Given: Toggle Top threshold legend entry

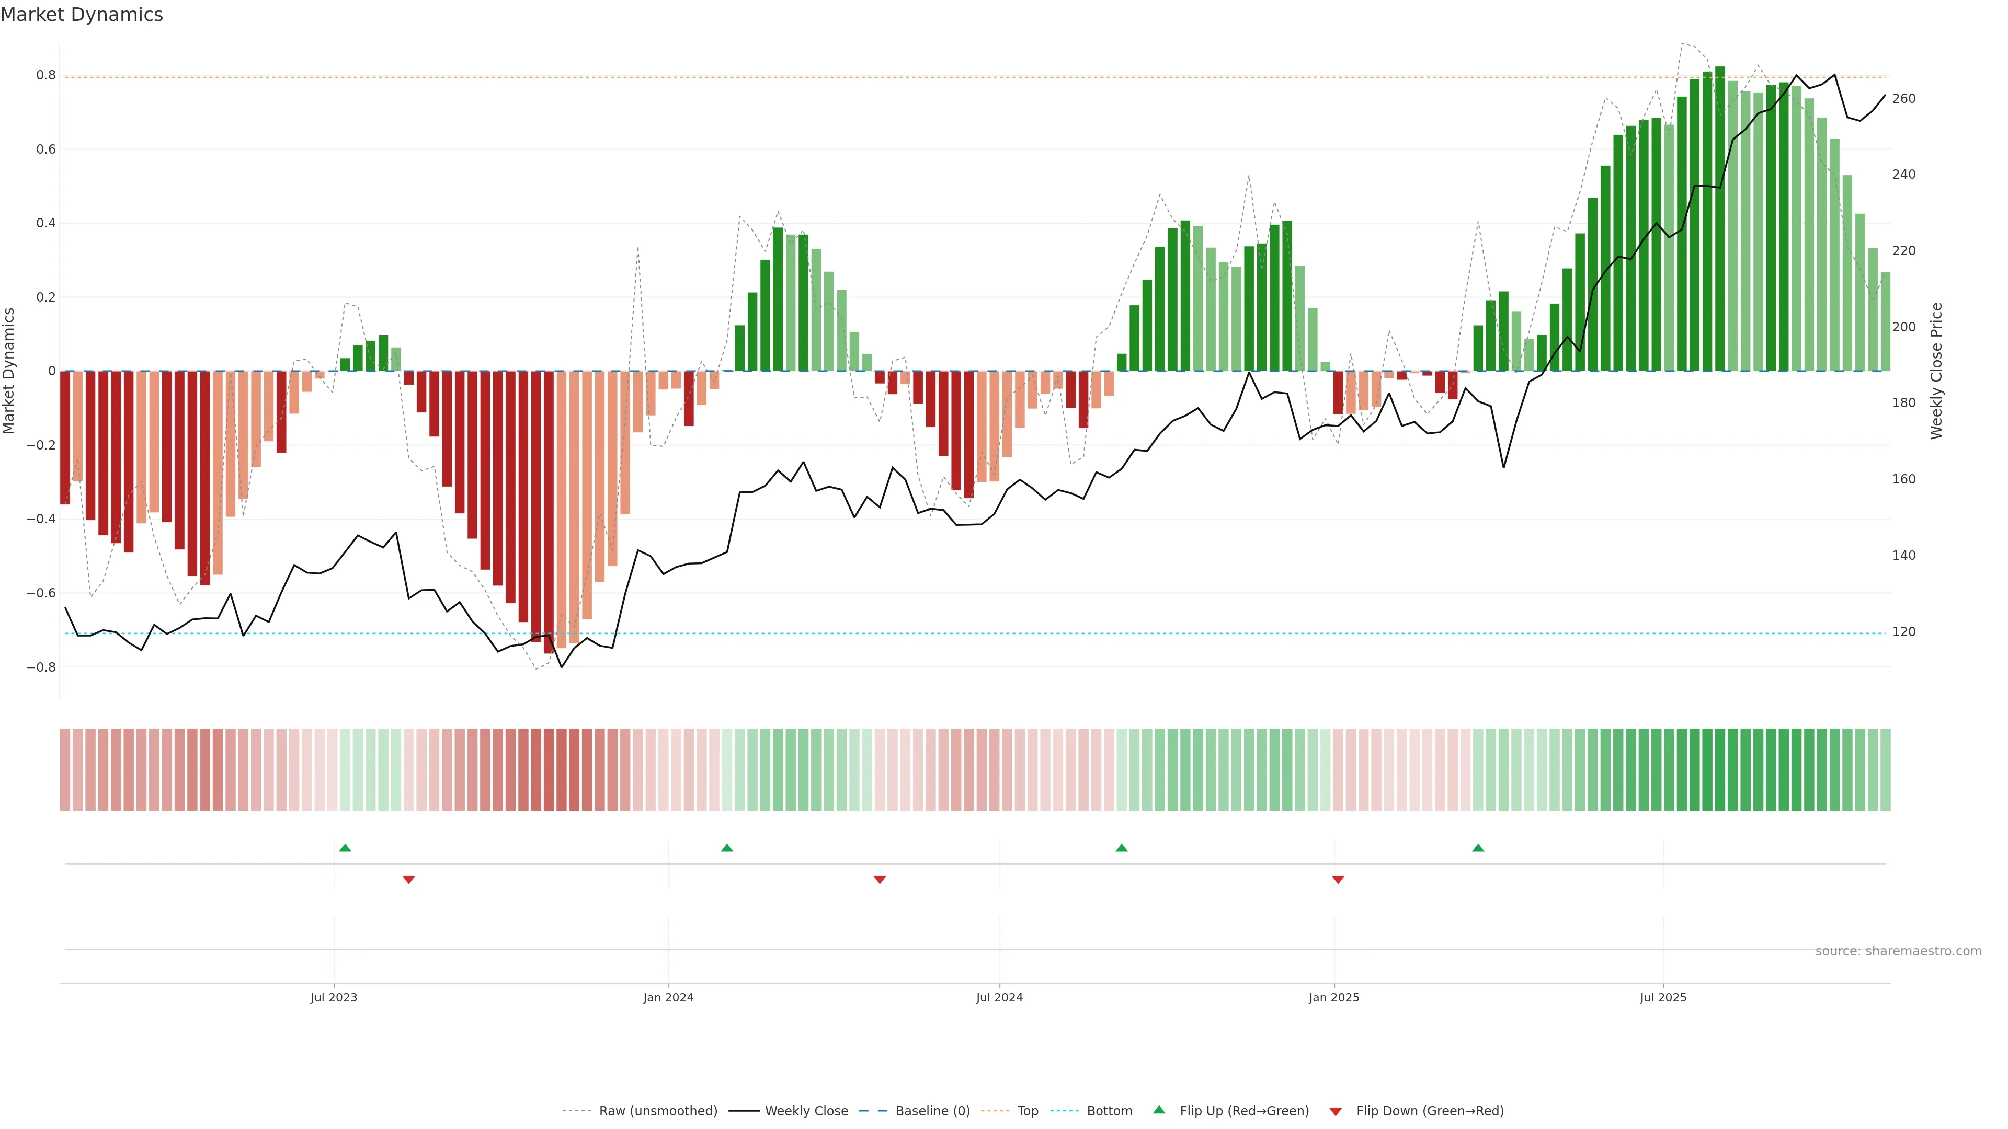Looking at the screenshot, I should coord(1028,1111).
